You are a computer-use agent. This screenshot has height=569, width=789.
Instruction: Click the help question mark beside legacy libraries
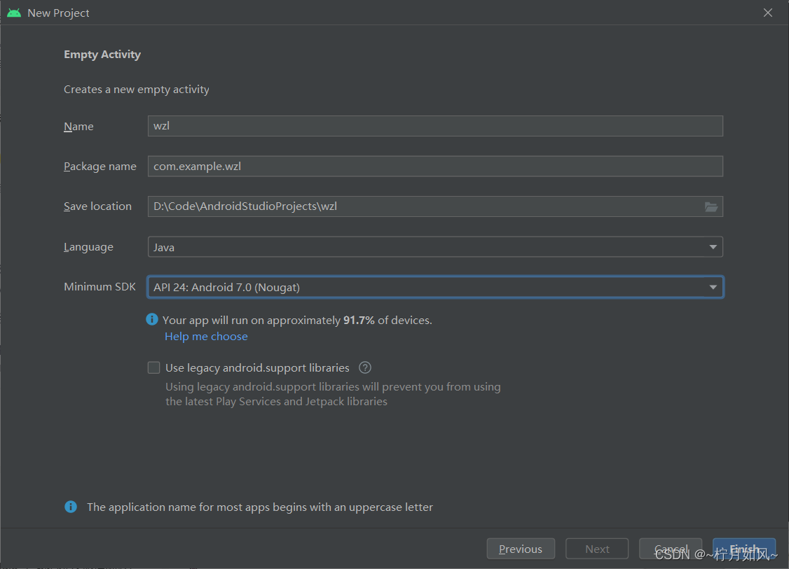(x=365, y=367)
